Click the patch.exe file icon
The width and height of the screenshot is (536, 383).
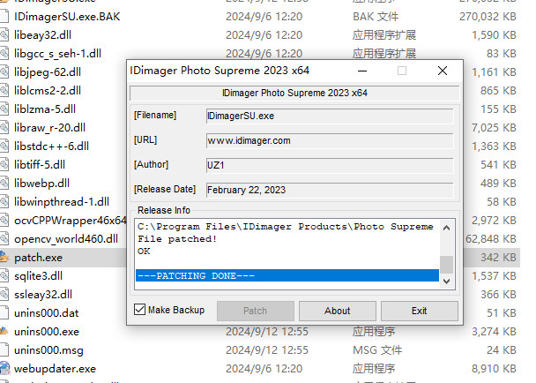click(x=5, y=258)
